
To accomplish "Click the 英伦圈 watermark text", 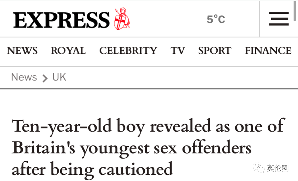I will click(277, 168).
